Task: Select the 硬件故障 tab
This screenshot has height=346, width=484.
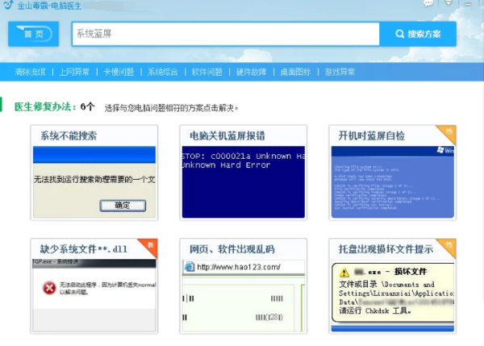Action: coord(251,72)
